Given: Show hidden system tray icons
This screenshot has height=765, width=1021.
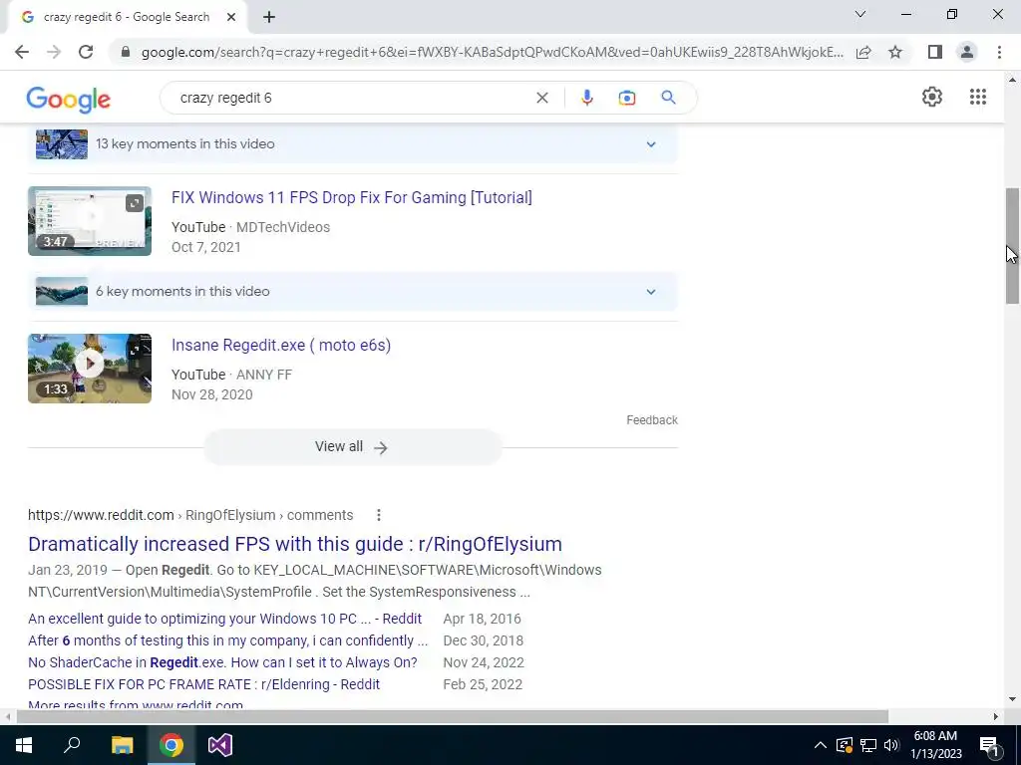Looking at the screenshot, I should [x=821, y=745].
